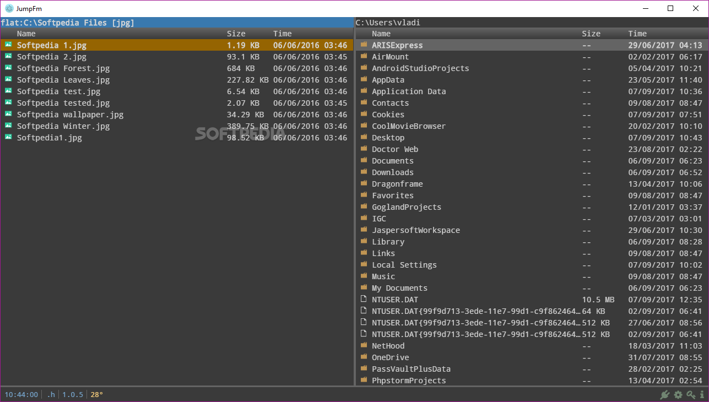The width and height of the screenshot is (709, 402).
Task: Click the .h hidden files indicator
Action: click(x=51, y=394)
